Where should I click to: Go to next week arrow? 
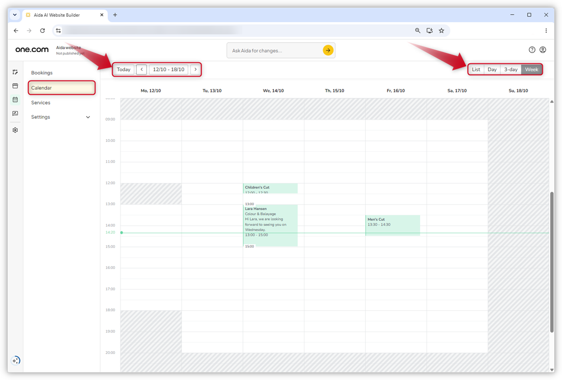click(195, 69)
